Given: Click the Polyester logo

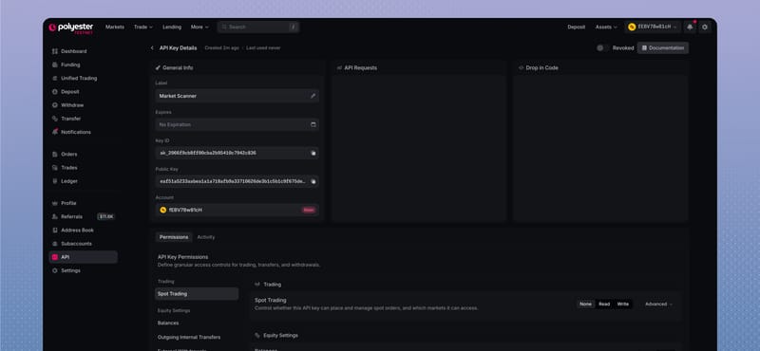Looking at the screenshot, I should click(70, 28).
